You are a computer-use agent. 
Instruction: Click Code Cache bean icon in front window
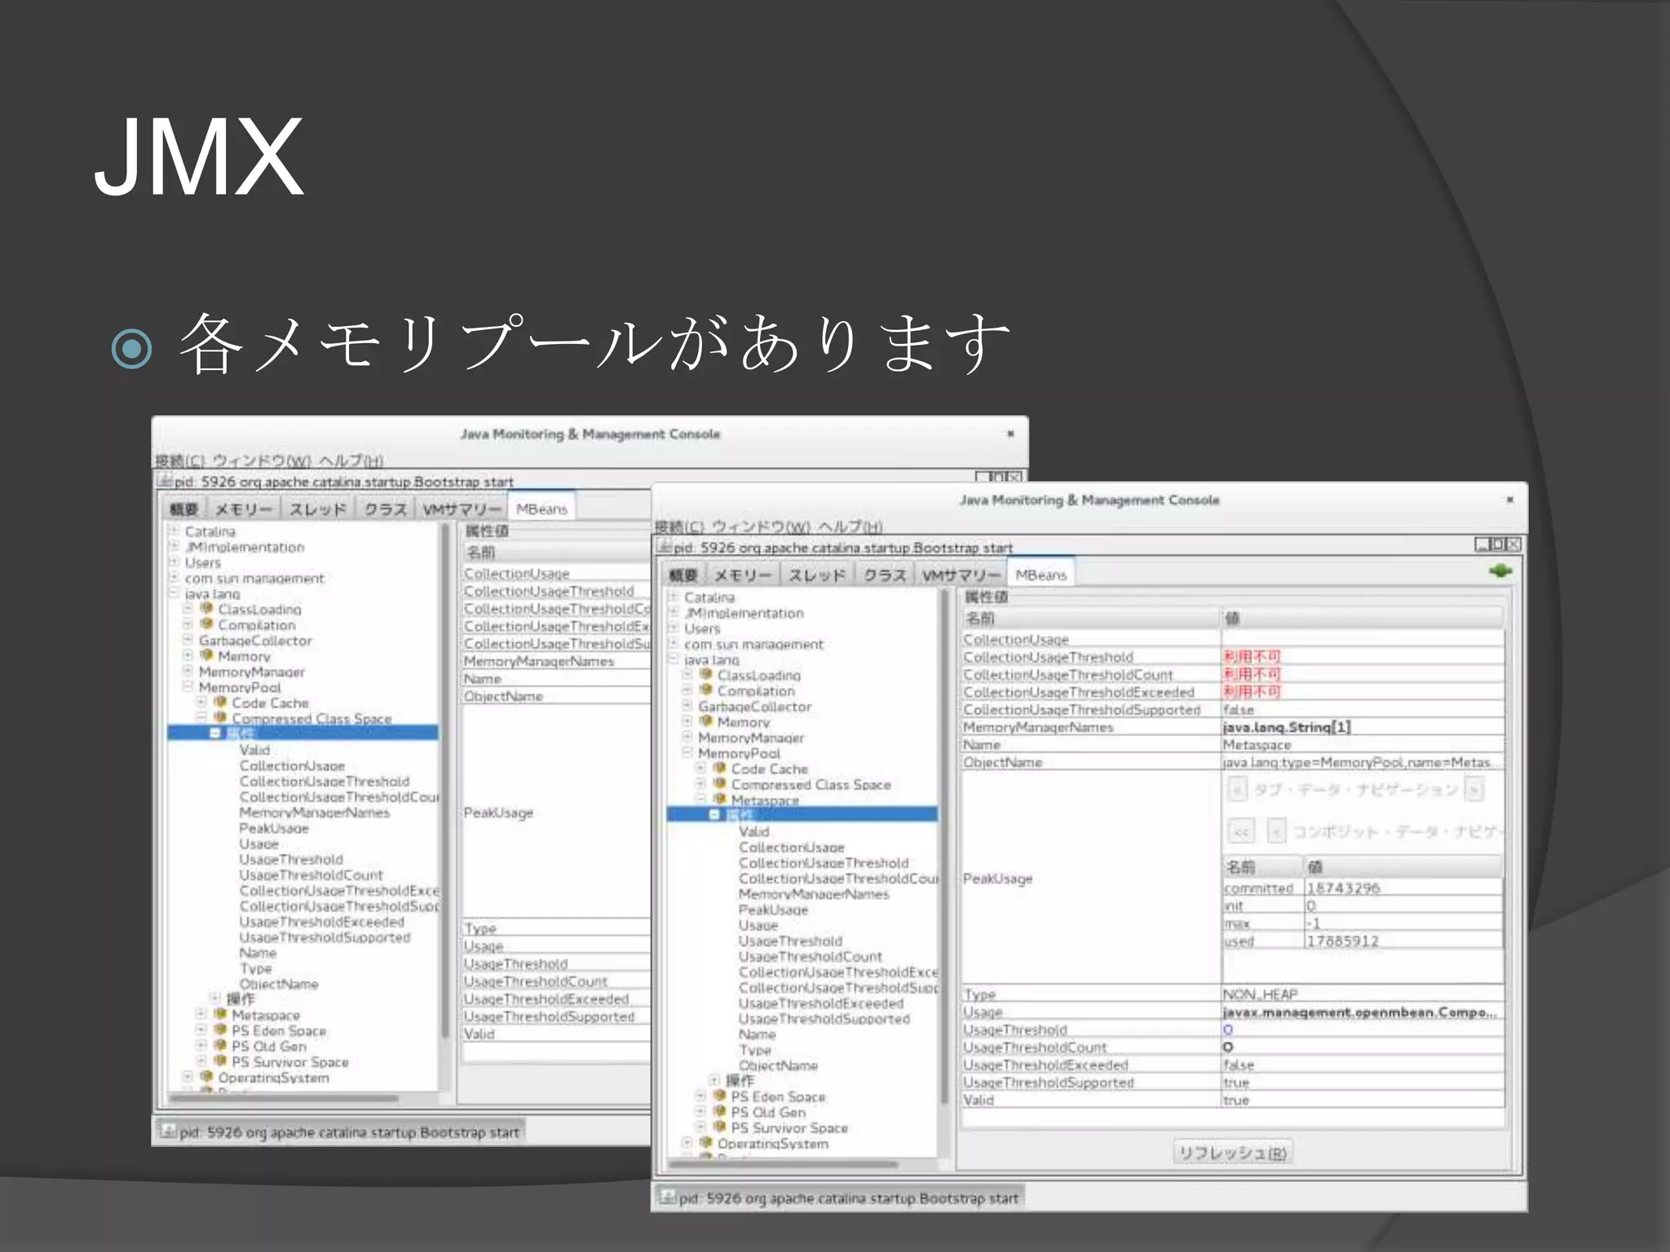point(720,768)
